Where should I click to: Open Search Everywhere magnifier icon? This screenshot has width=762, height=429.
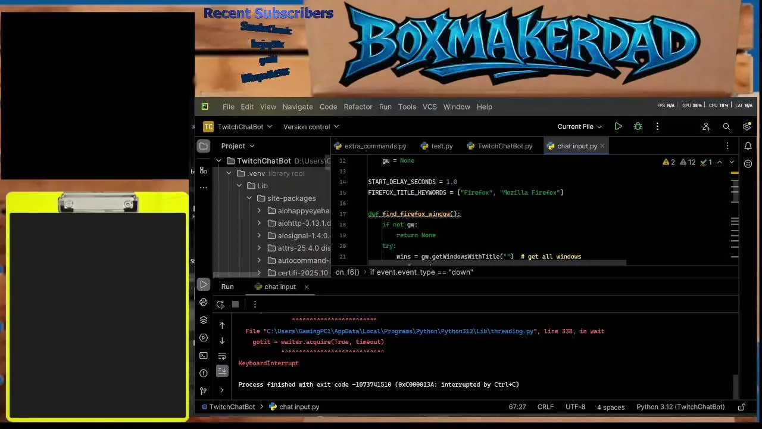(726, 126)
